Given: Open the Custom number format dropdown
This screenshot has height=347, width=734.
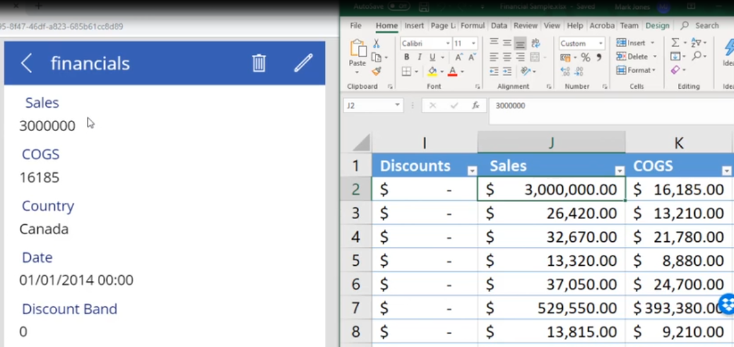Looking at the screenshot, I should [601, 43].
